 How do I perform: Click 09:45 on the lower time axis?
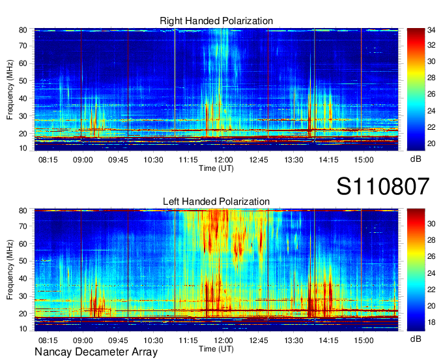tap(118, 340)
